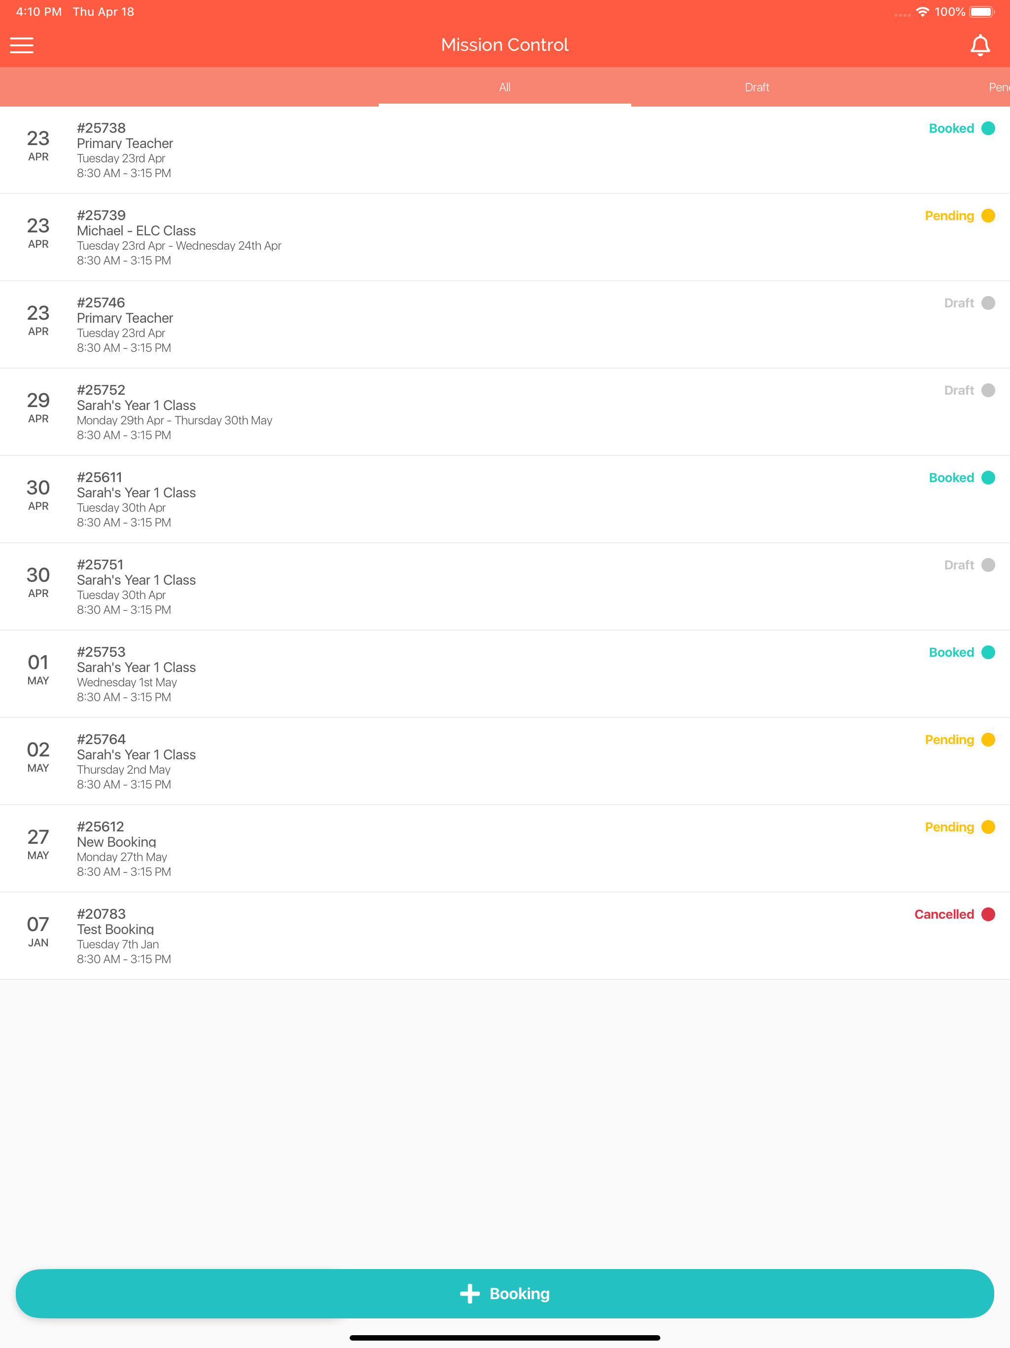Open booking #25612 New Booking
Screen dimensions: 1010x1348
tap(505, 848)
